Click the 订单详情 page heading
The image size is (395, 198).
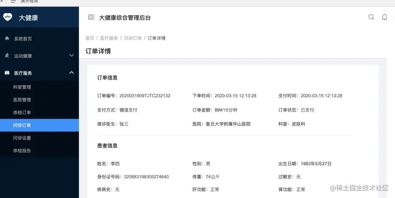coord(98,51)
